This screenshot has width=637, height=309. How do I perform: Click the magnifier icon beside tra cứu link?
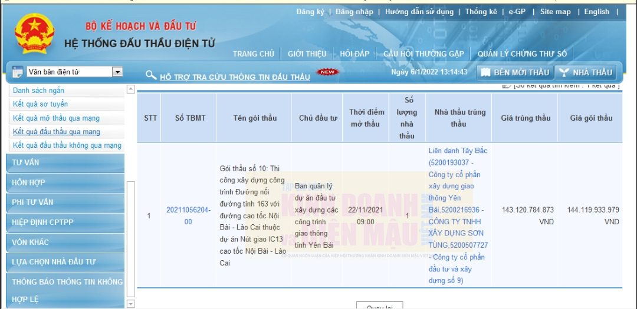click(x=151, y=75)
